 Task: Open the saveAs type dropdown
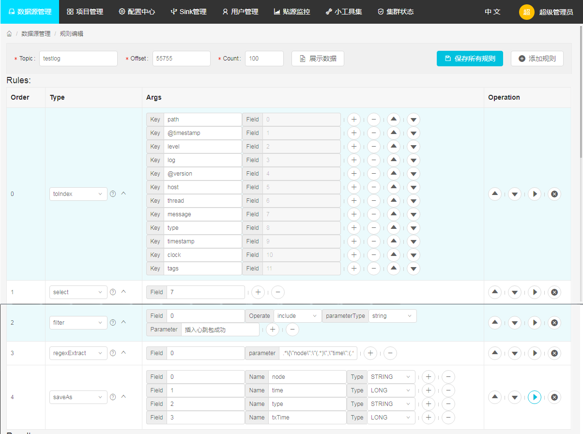[x=78, y=397]
